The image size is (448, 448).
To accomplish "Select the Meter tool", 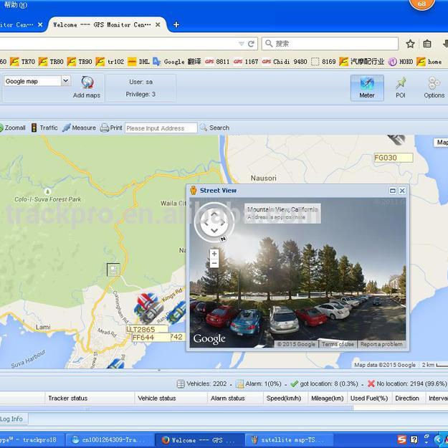I will click(x=366, y=87).
